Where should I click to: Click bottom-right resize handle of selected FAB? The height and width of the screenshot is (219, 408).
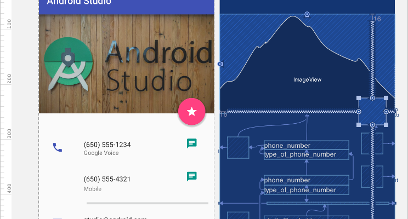[386, 125]
